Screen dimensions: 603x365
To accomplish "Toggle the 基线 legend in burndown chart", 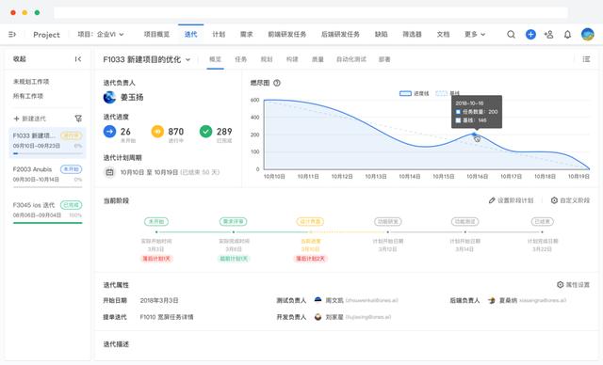I will (x=448, y=93).
